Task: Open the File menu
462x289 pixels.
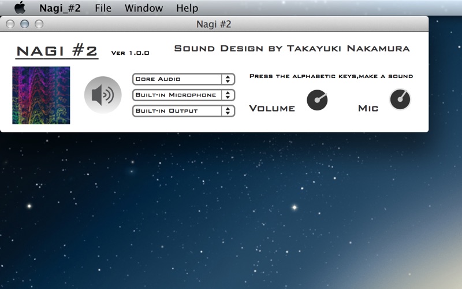Action: [103, 8]
